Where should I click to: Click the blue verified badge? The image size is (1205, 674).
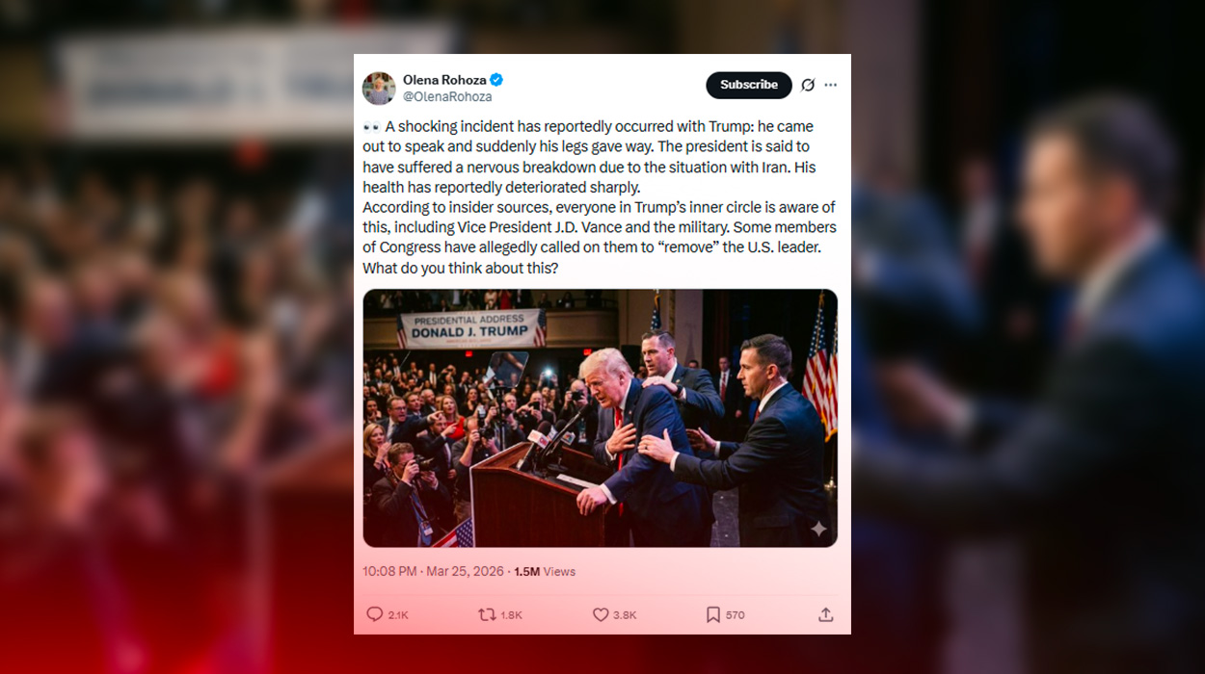(496, 80)
